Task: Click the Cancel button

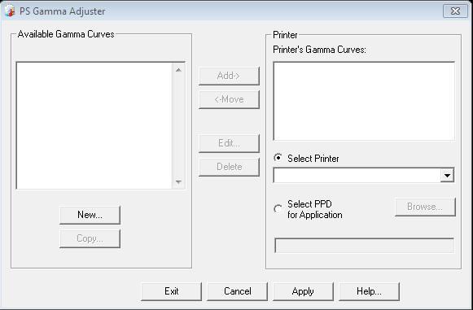Action: point(238,291)
